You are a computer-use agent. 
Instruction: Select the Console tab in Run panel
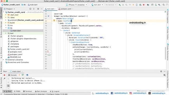12,75
